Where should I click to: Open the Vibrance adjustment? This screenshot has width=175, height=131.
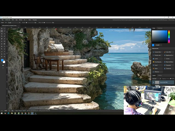click(157, 72)
